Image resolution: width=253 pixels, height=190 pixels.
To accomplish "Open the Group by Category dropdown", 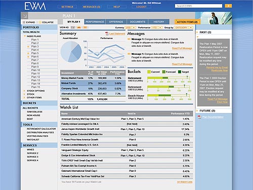I will click(x=184, y=27).
